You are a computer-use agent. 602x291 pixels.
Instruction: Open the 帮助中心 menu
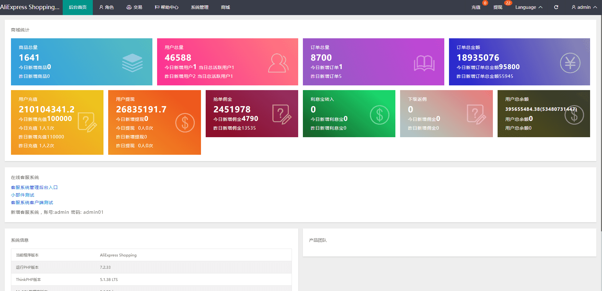(166, 7)
